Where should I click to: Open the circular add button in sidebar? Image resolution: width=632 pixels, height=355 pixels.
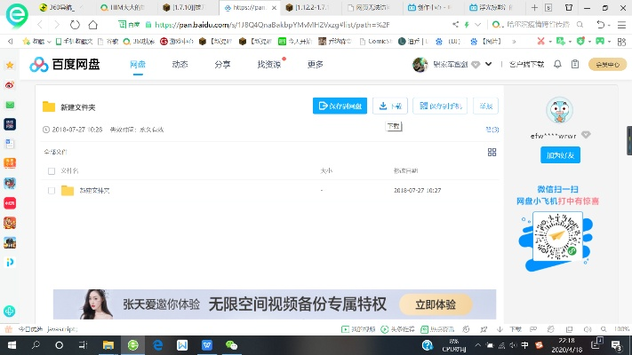(9, 311)
